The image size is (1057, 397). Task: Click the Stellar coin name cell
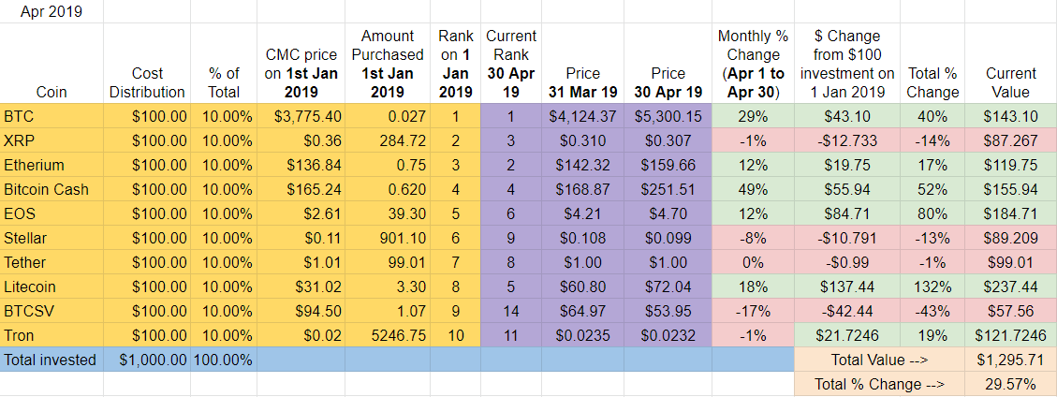51,238
